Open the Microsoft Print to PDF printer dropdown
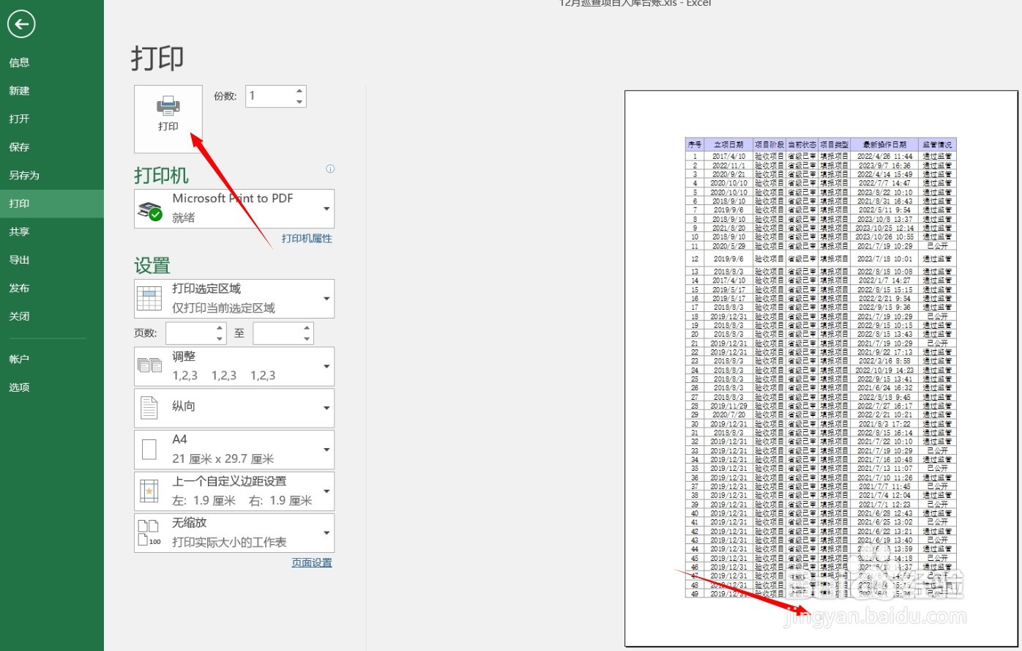The image size is (1022, 651). coord(234,209)
